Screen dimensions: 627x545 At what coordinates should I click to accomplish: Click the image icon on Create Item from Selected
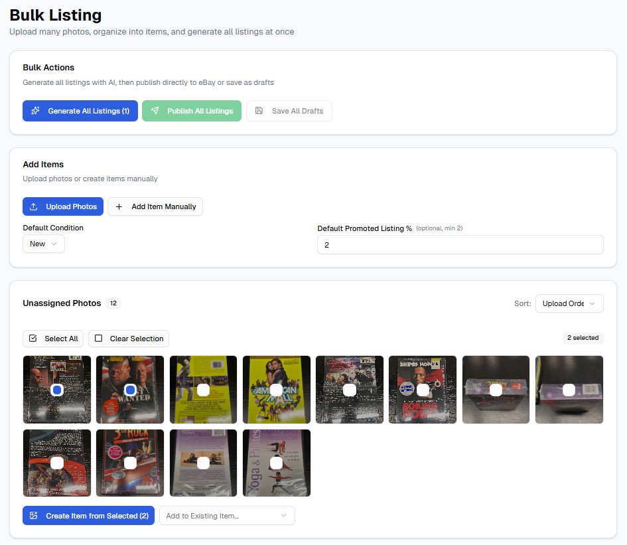point(34,516)
